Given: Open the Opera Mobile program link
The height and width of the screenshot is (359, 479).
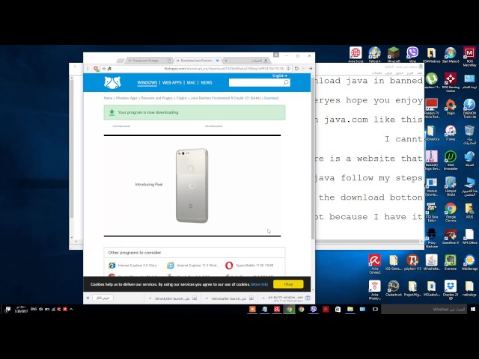Looking at the screenshot, I should (249, 266).
